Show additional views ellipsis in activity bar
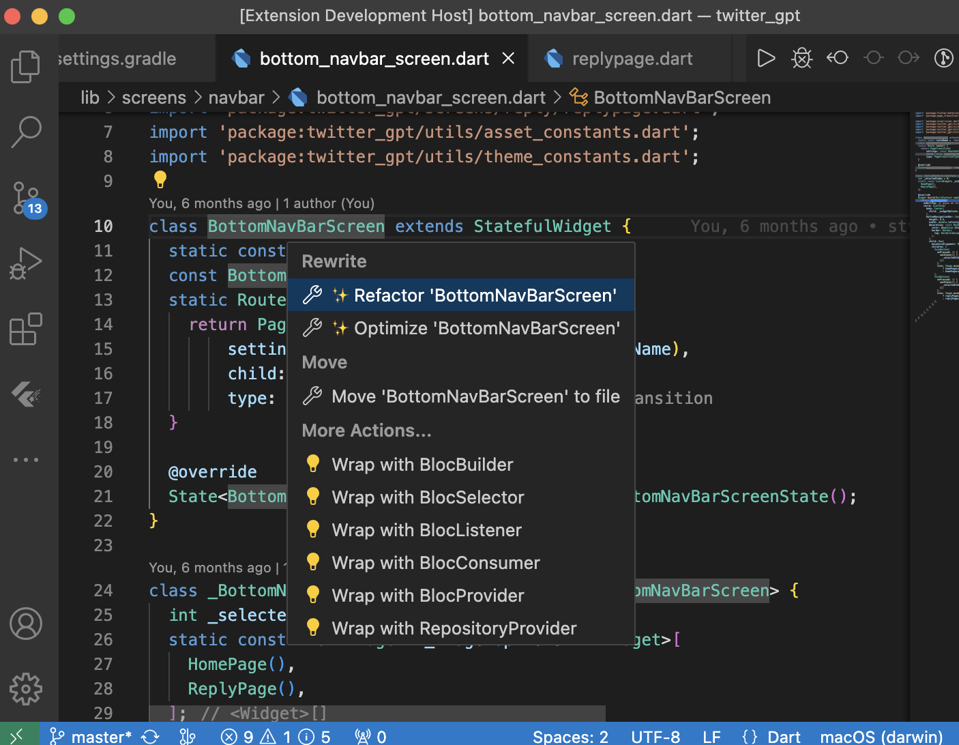Screen dimensions: 959x745 click(x=26, y=460)
